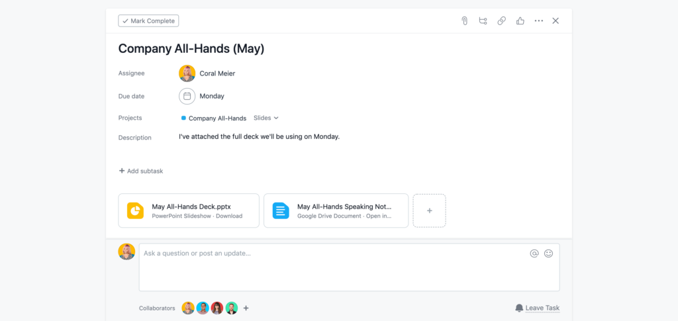
Task: Click the Due date field label
Action: click(x=132, y=97)
